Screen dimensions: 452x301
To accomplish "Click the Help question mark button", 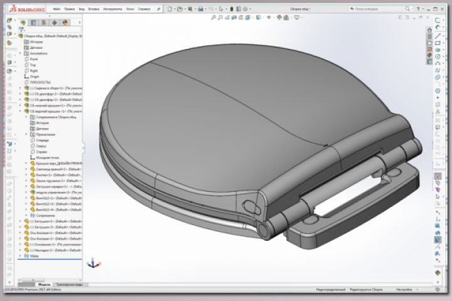I will pyautogui.click(x=418, y=9).
